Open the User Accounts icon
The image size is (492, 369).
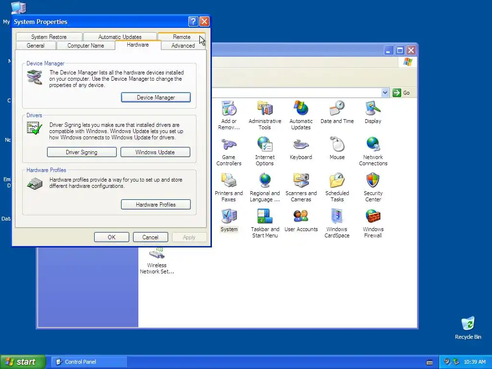(x=301, y=221)
